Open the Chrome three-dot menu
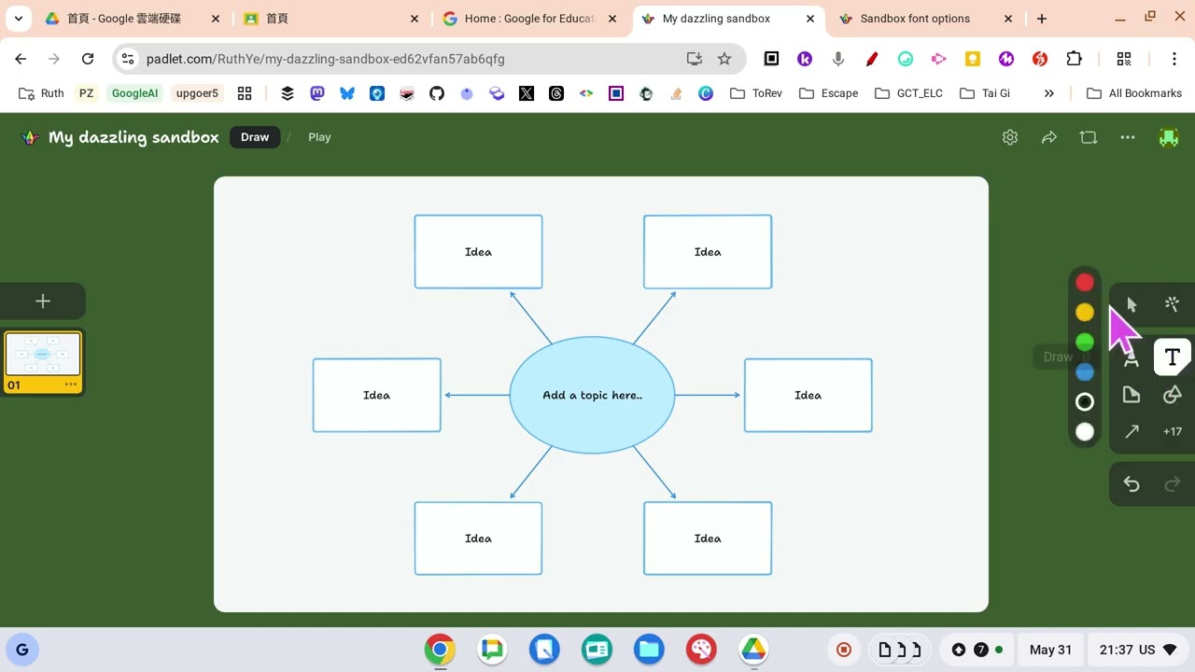Image resolution: width=1195 pixels, height=672 pixels. coord(1174,59)
